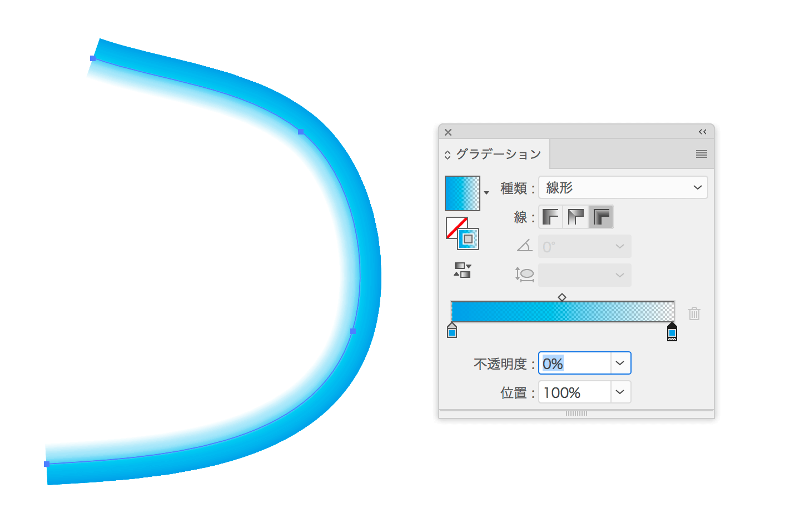
Task: Collapse the panel with the double-arrow icon
Action: coord(703,132)
